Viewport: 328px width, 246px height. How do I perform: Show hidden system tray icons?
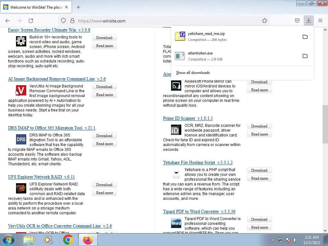point(272,240)
